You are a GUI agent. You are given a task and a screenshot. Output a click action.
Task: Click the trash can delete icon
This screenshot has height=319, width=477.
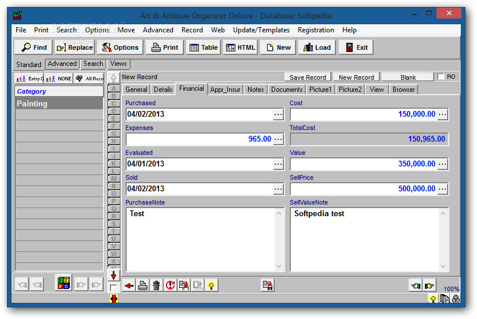tap(156, 285)
